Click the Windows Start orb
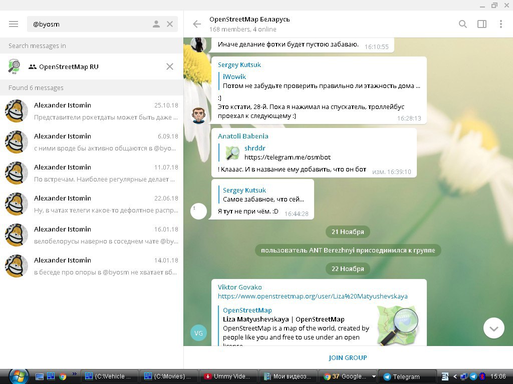 [x=19, y=376]
